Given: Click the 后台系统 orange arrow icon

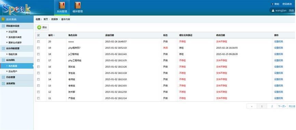Looking at the screenshot, I should coord(3,19).
